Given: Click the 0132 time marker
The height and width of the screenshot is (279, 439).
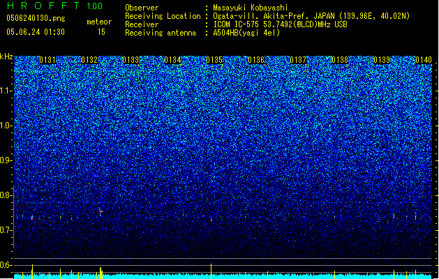Looking at the screenshot, I should [89, 60].
